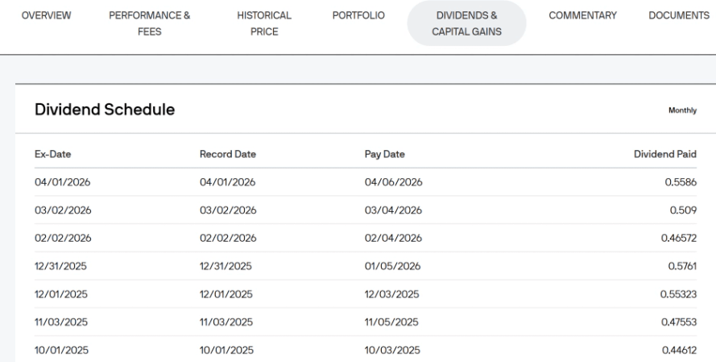Click the Dividend Schedule heading
The height and width of the screenshot is (362, 716).
pos(105,109)
